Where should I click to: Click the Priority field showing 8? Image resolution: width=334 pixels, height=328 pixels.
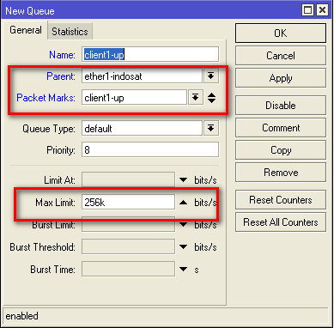tap(150, 150)
